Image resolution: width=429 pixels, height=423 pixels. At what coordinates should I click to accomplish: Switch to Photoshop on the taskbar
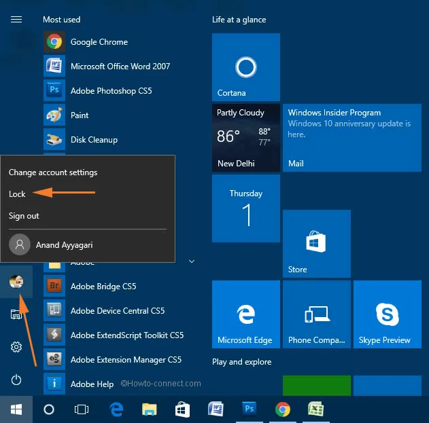249,409
